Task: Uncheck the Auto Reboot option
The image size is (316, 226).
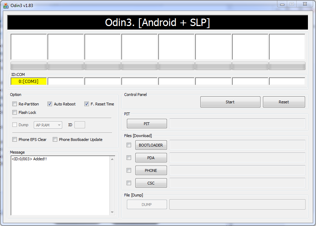Action: (x=50, y=104)
